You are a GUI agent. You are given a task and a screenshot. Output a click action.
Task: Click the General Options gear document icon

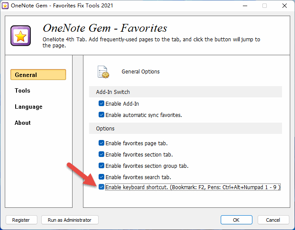point(103,72)
